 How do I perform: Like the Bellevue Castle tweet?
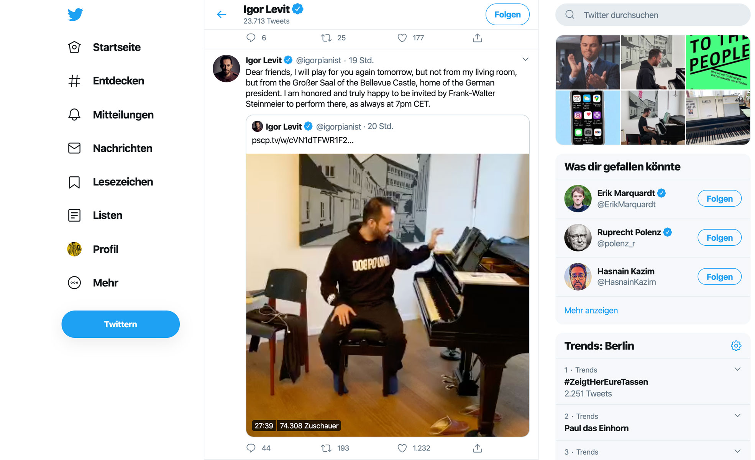[x=402, y=448]
